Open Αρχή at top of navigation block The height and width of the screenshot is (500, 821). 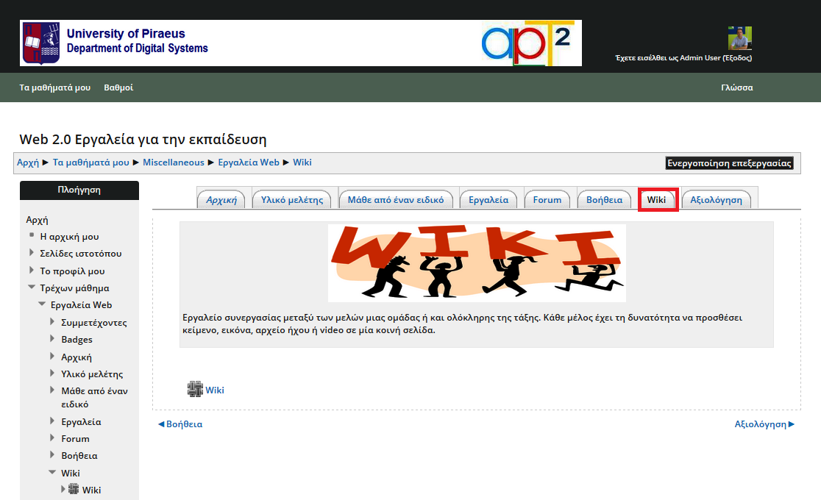click(x=37, y=220)
